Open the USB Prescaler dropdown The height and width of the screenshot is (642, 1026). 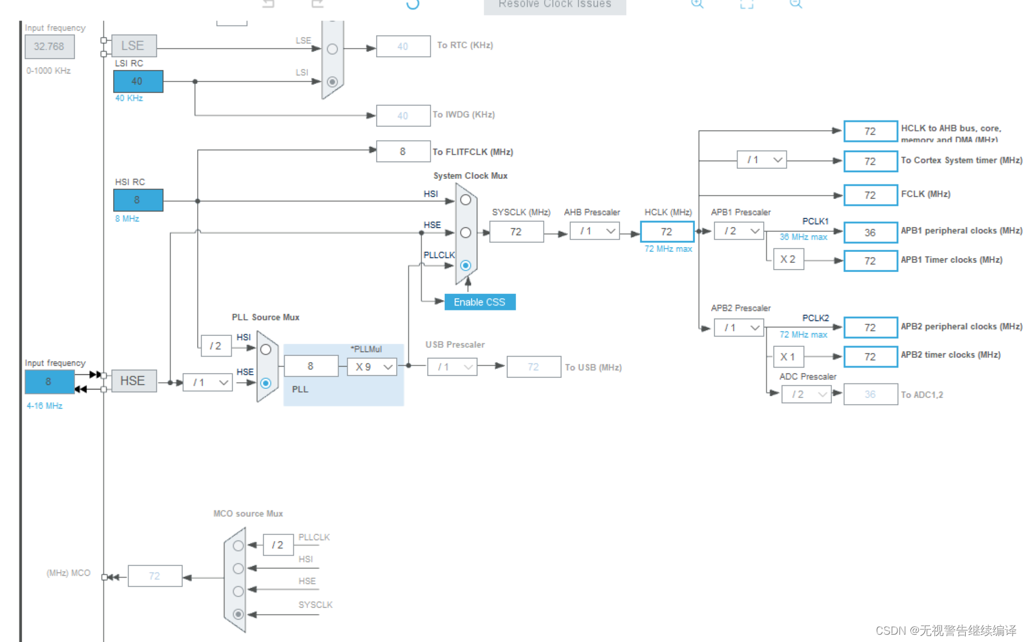(452, 367)
